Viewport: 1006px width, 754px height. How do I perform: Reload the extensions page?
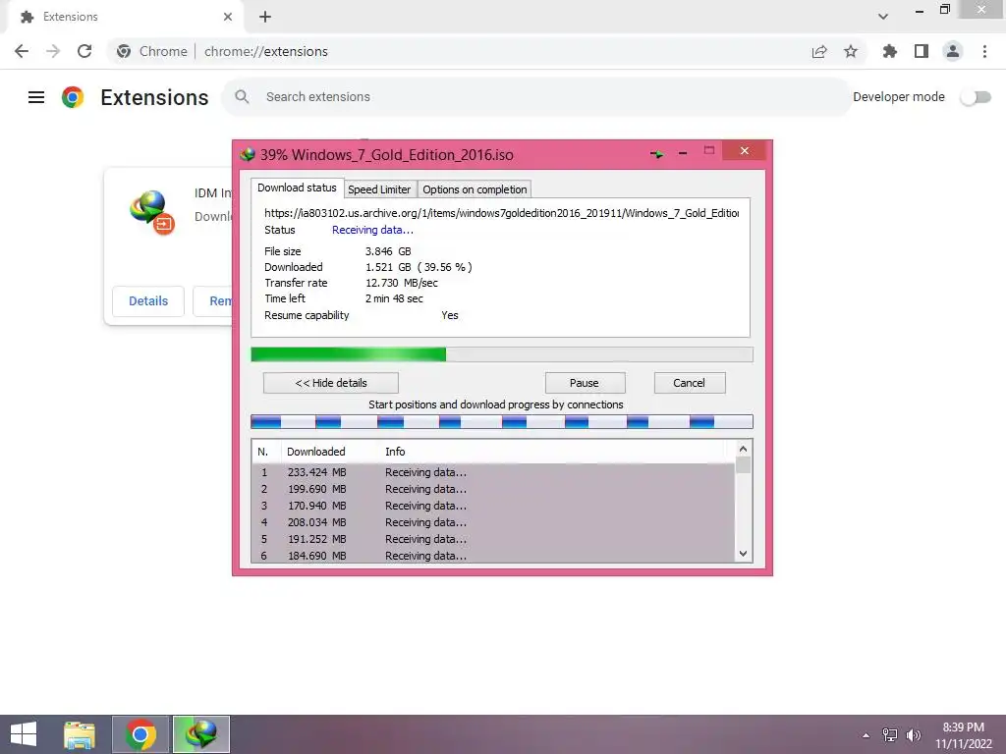point(84,51)
